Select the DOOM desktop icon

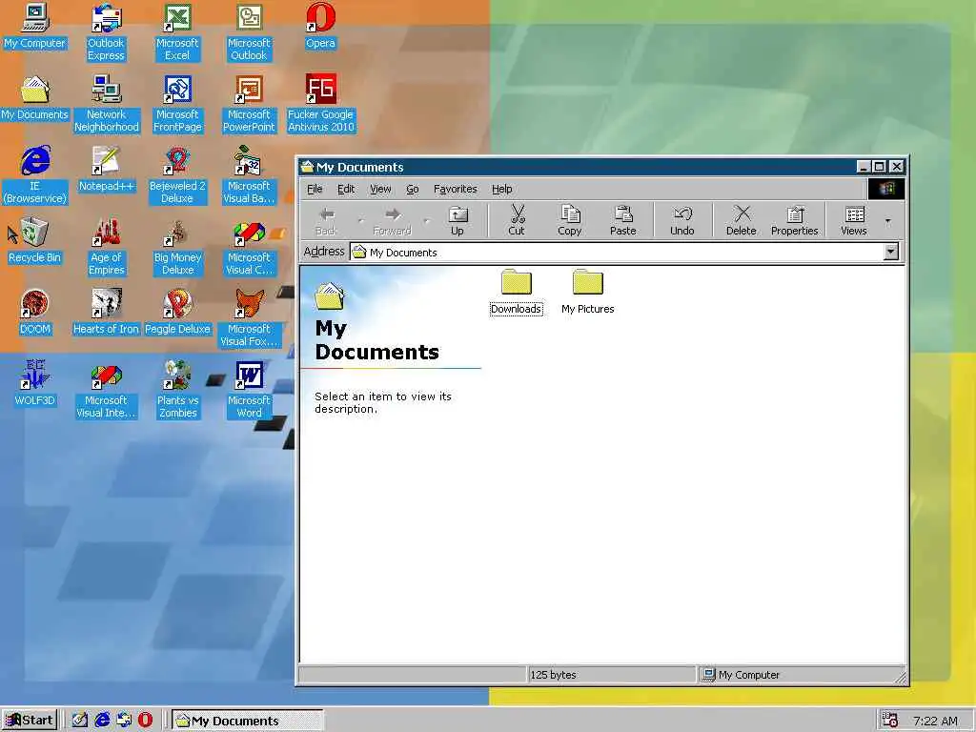35,312
